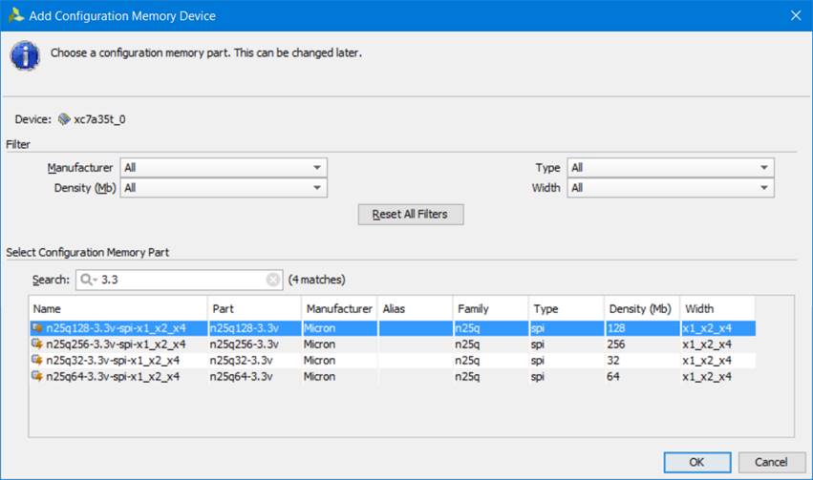
Task: Sort the table by Name column header
Action: click(x=118, y=309)
